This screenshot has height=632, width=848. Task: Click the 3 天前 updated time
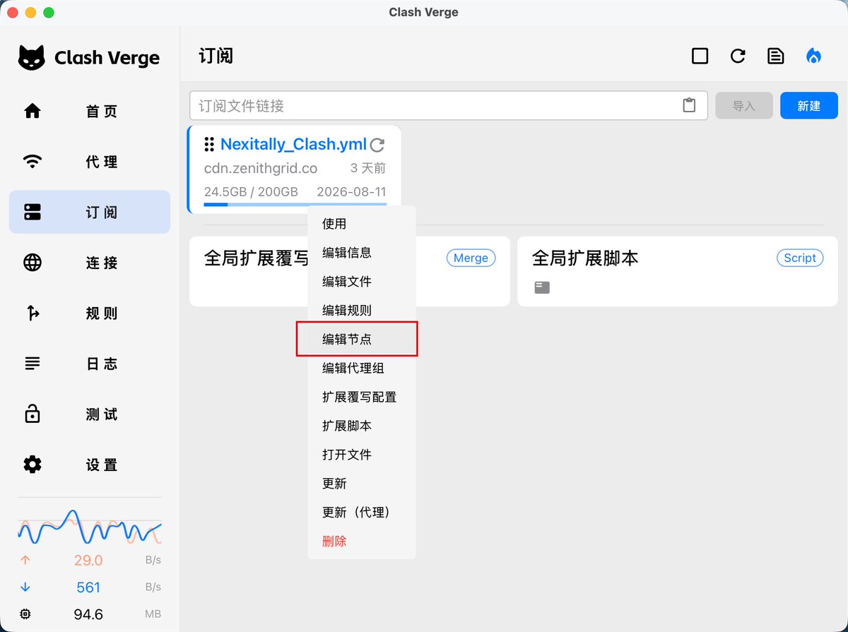pyautogui.click(x=368, y=169)
